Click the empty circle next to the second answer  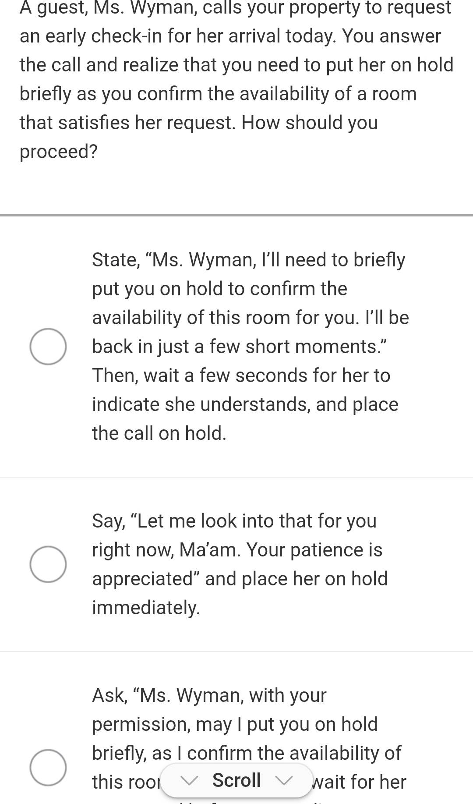click(48, 563)
